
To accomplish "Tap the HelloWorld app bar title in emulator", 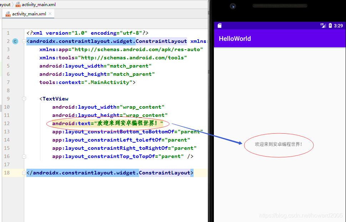I will pos(235,39).
